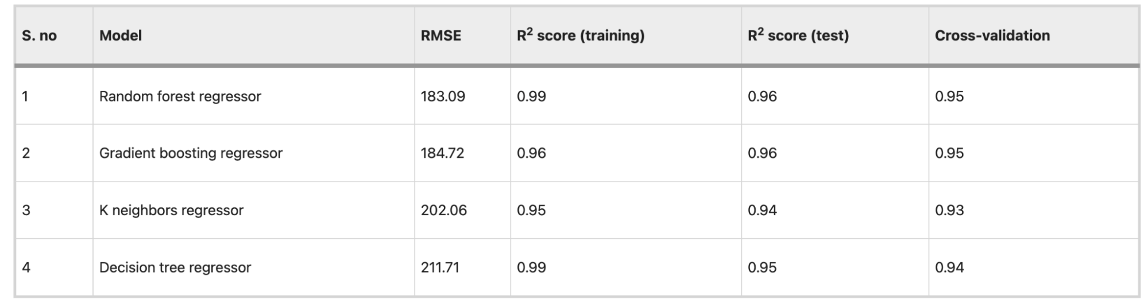
Task: Click Decision tree cross-validation value 0.94
Action: point(949,267)
